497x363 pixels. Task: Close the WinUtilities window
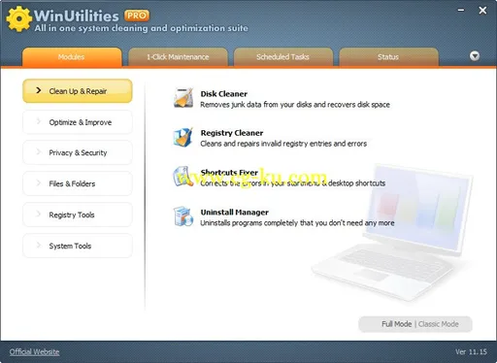[482, 11]
